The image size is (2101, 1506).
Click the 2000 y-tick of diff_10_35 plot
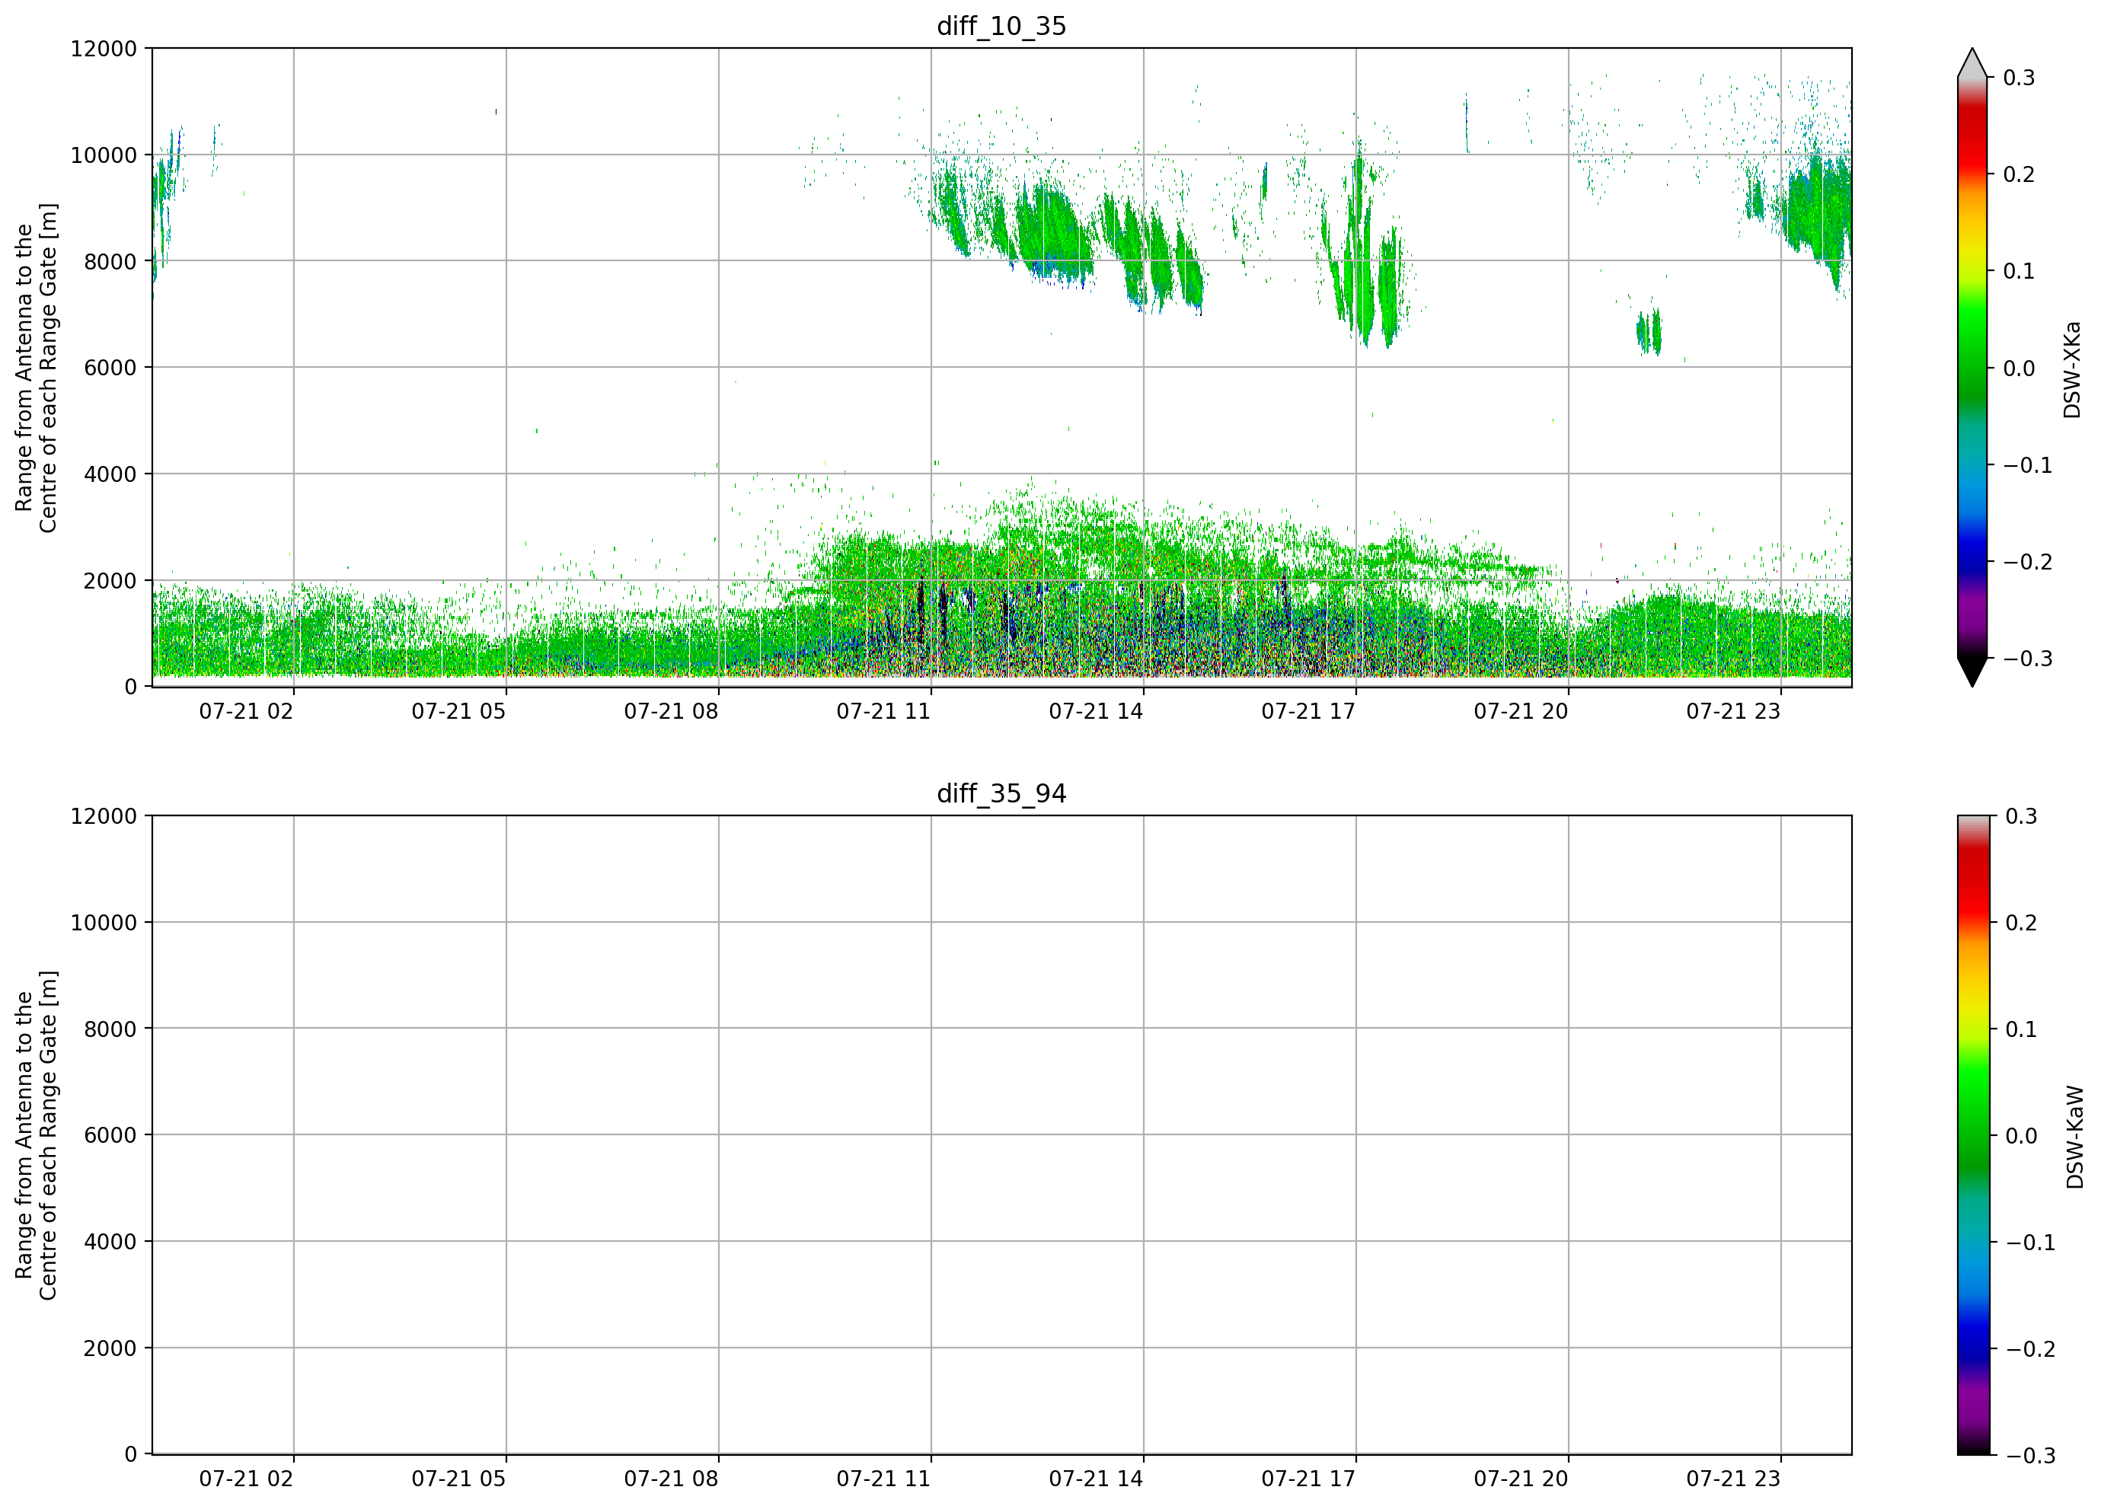point(110,581)
